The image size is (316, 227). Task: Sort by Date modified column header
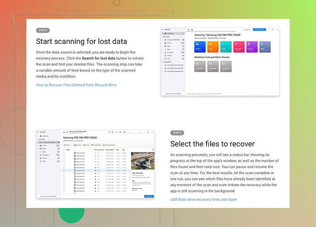point(110,150)
